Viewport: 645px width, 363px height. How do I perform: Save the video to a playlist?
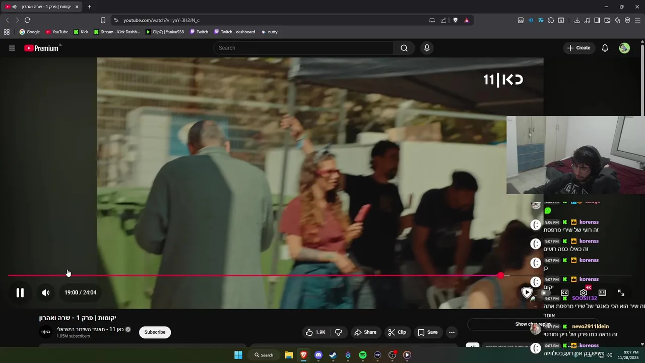[427, 332]
